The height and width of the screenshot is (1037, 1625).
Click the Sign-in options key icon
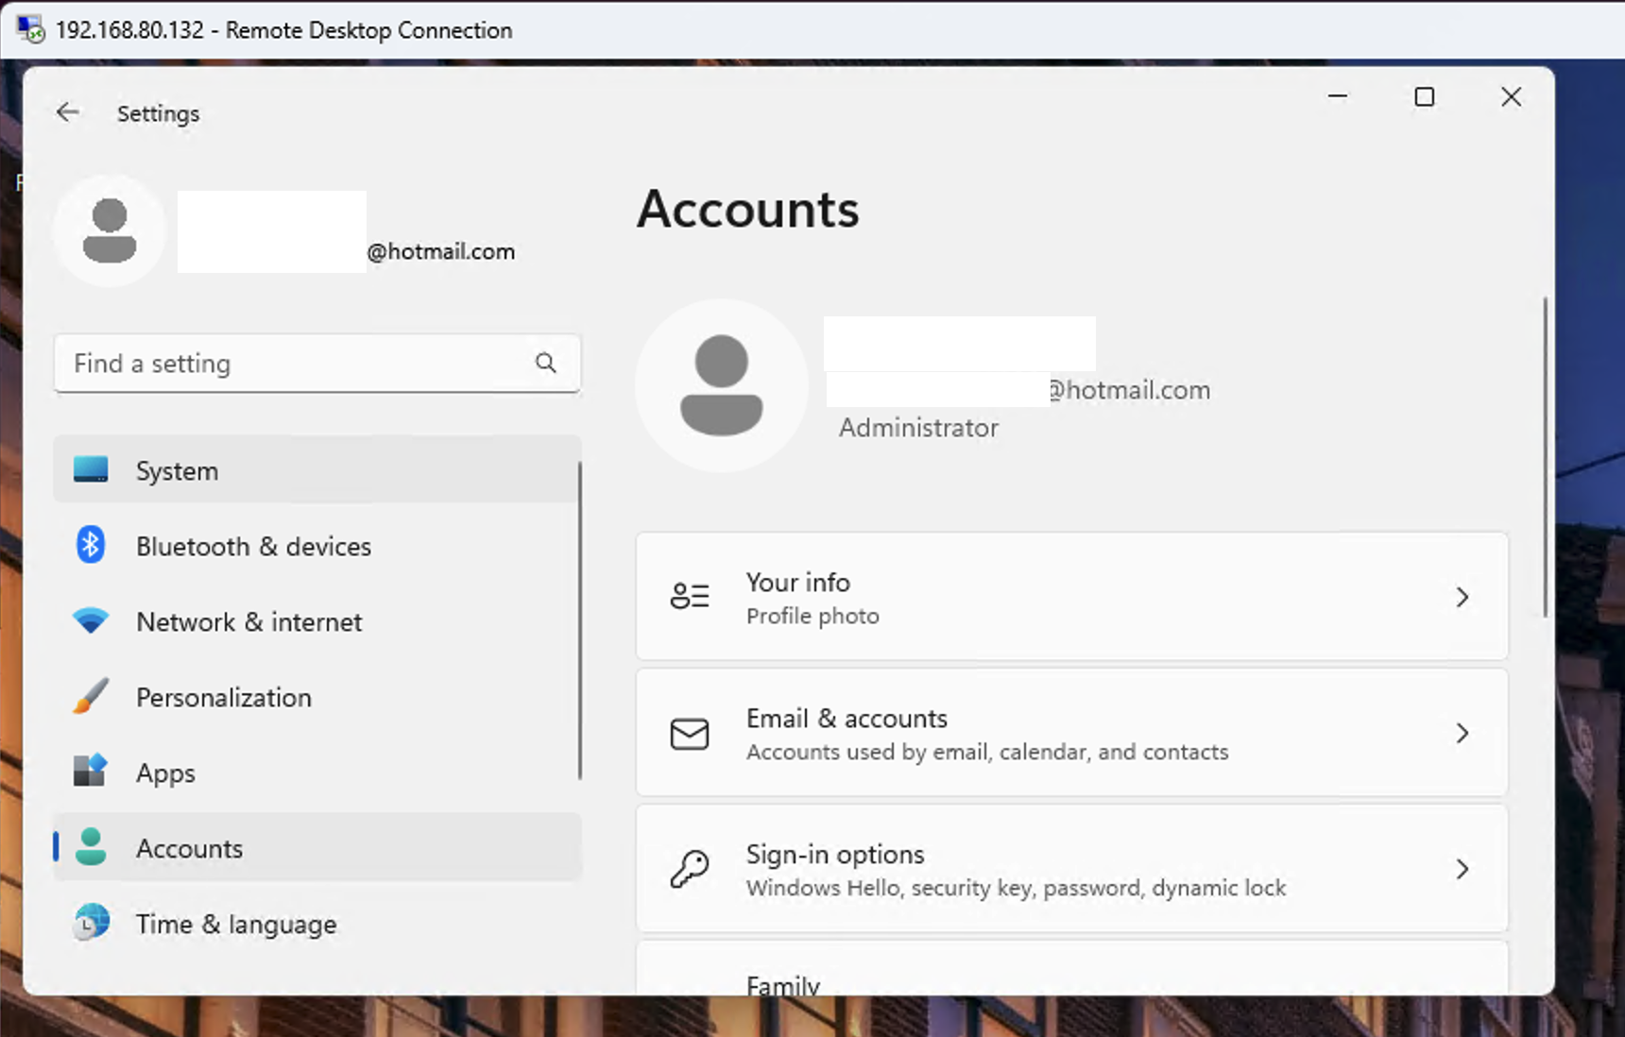click(690, 869)
